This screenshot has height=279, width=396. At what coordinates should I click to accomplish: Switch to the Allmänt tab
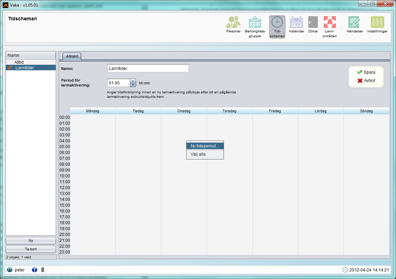click(72, 56)
